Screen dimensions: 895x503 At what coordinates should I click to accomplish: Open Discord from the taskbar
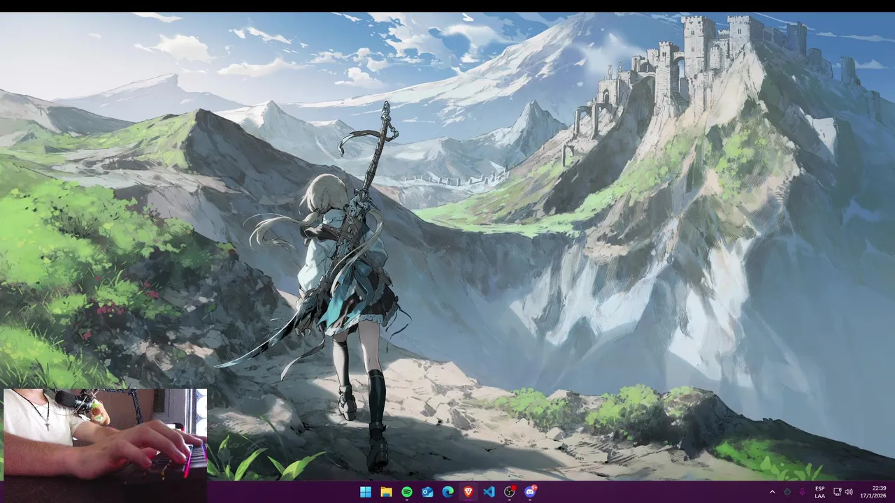point(530,492)
